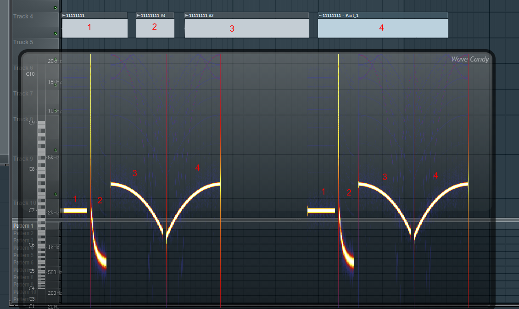Open clip menu icon of "11111111 - Part_1"
Image resolution: width=519 pixels, height=309 pixels.
(x=320, y=16)
